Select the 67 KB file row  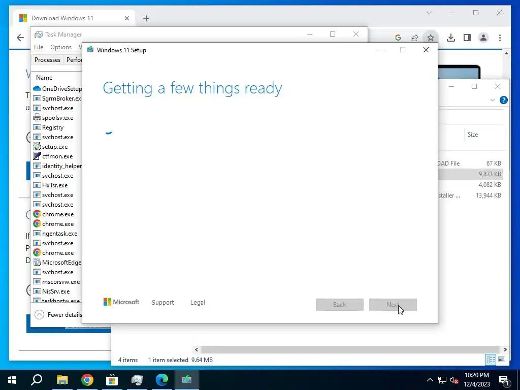471,163
